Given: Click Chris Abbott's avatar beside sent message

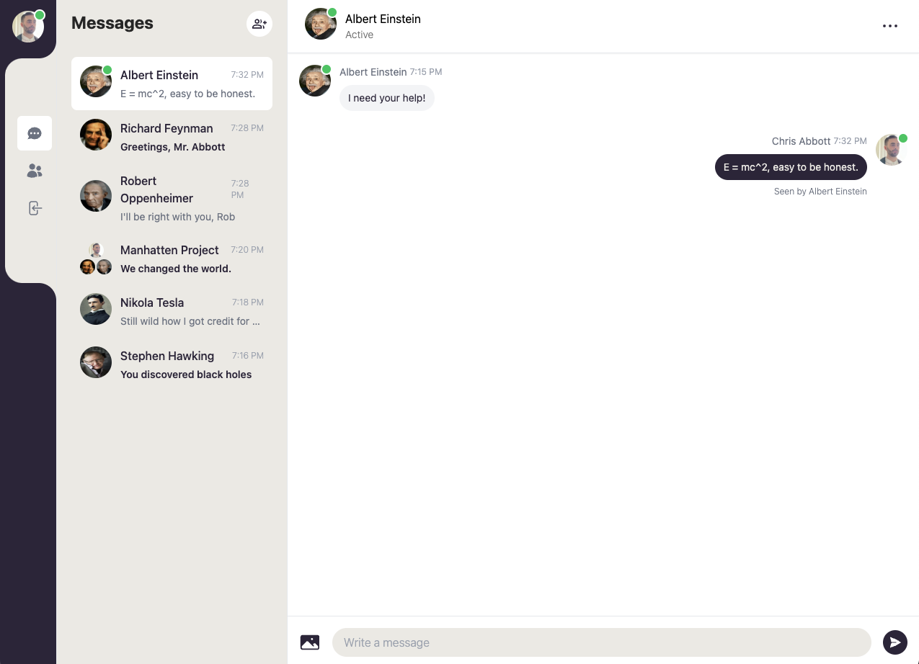Looking at the screenshot, I should coord(891,150).
